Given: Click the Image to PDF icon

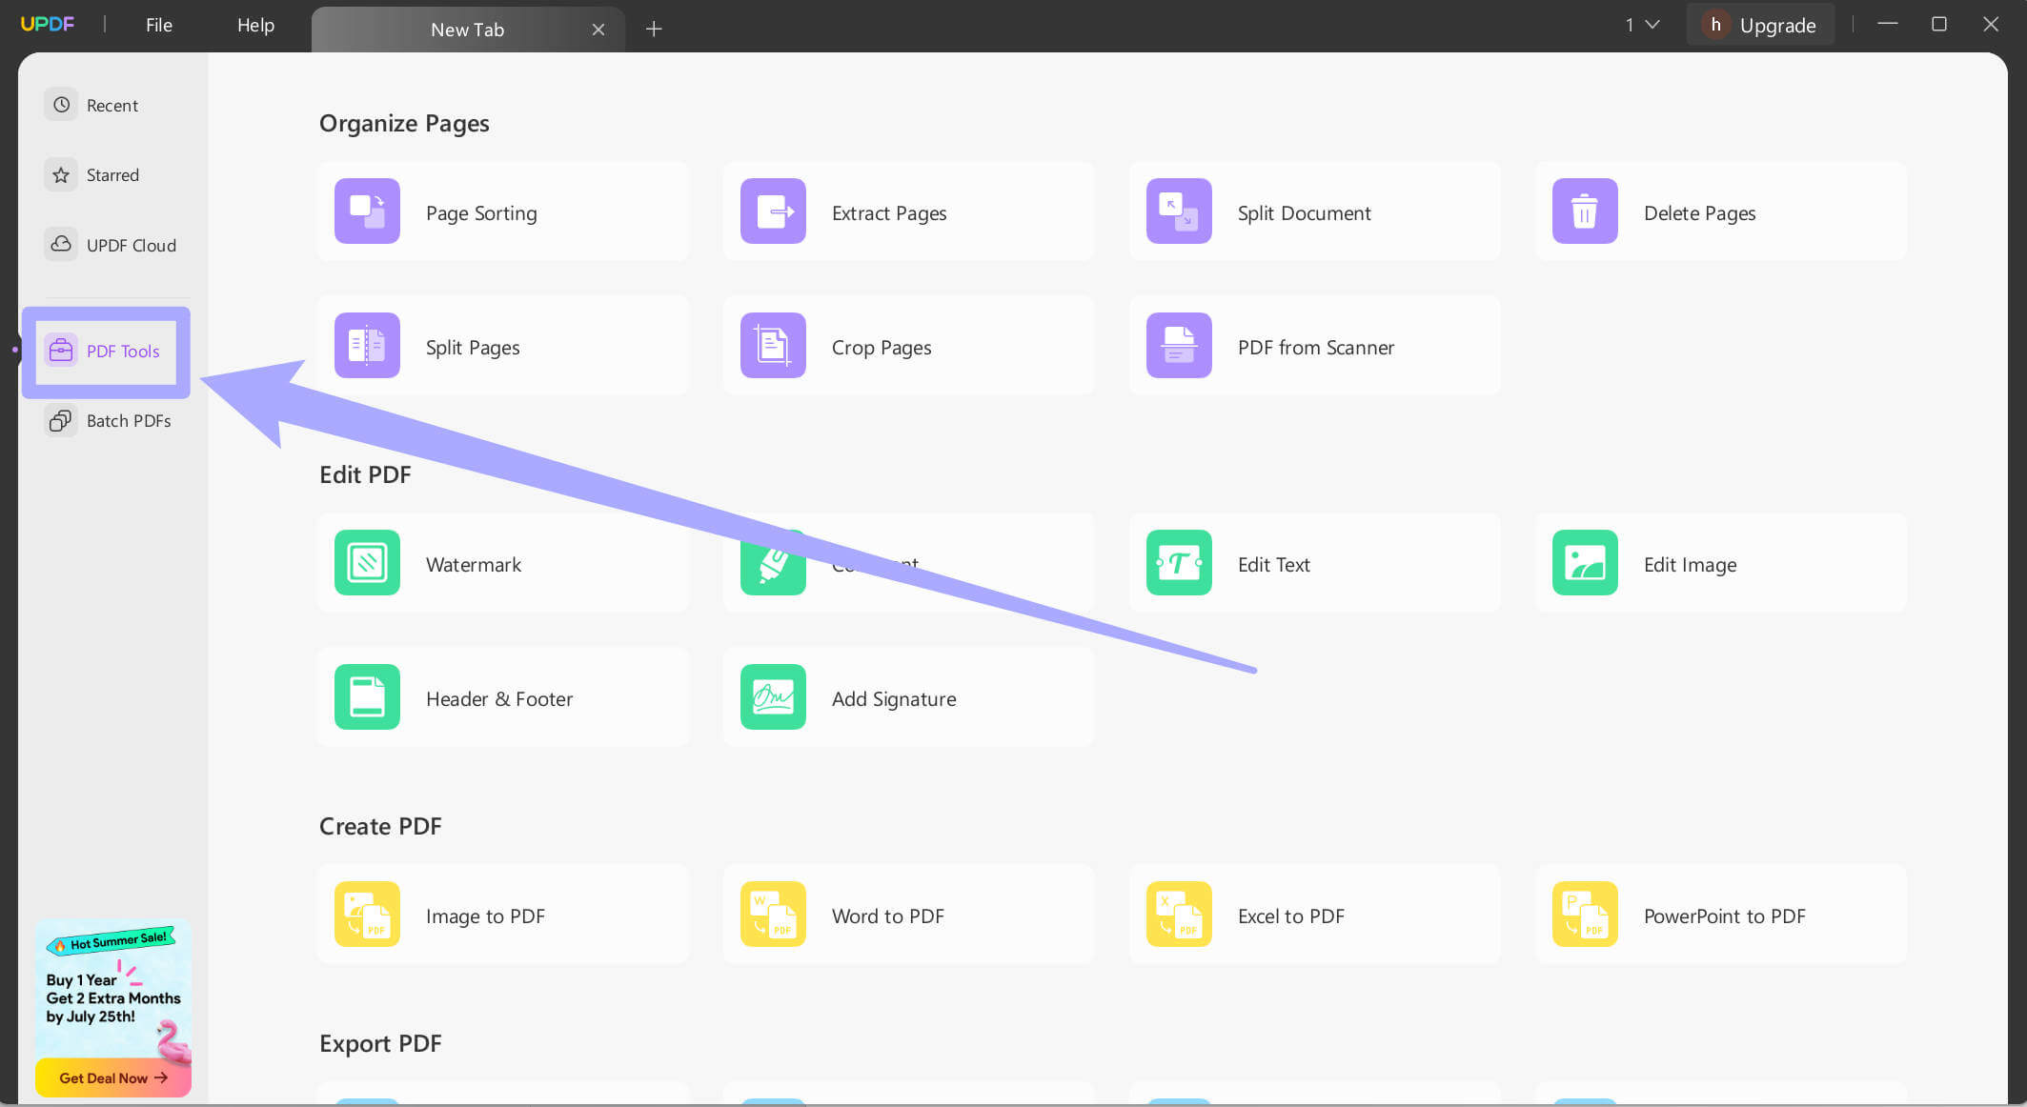Looking at the screenshot, I should pyautogui.click(x=367, y=914).
